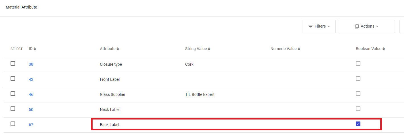The width and height of the screenshot is (404, 136).
Task: Open the Actions dropdown chevron
Action: (x=377, y=26)
